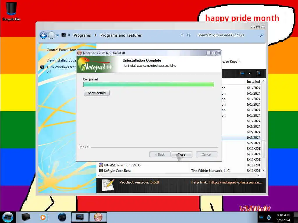
Task: Click the Completed progress bar
Action: tap(149, 84)
